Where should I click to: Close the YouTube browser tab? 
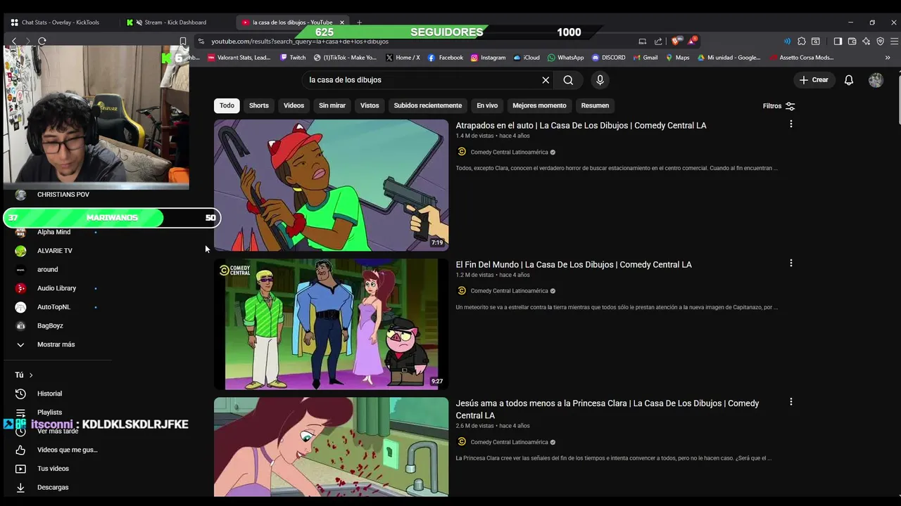pos(342,22)
